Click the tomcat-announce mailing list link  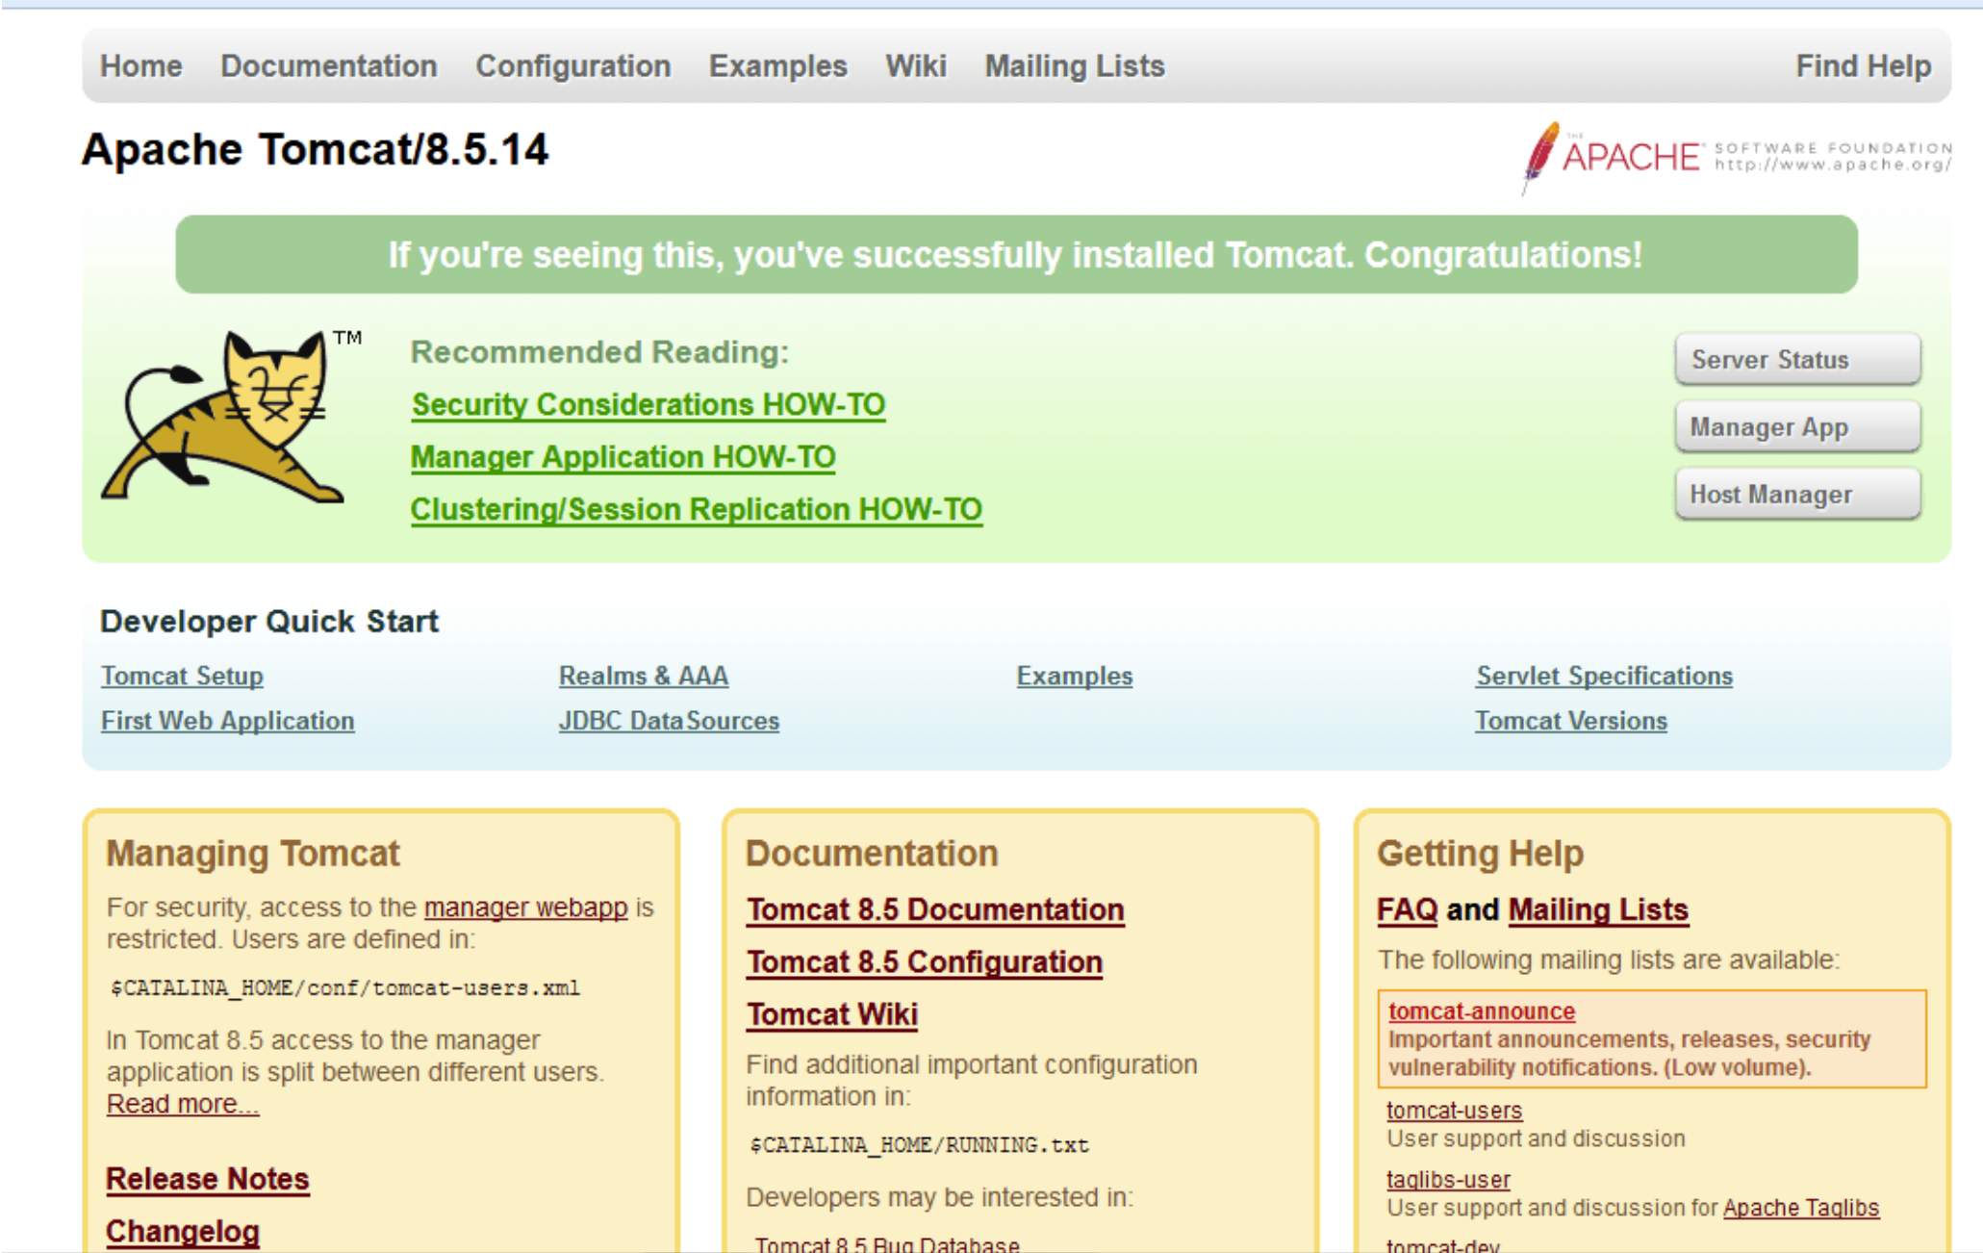click(x=1481, y=1011)
